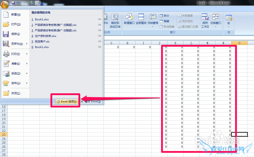Expand submenu arrow next to 打印(P)
The height and width of the screenshot is (157, 254).
[x=27, y=54]
